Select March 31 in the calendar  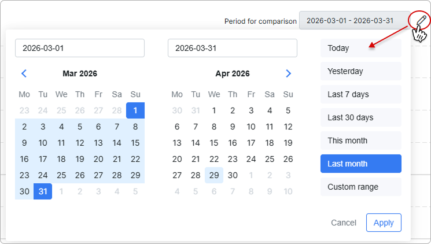pyautogui.click(x=43, y=191)
